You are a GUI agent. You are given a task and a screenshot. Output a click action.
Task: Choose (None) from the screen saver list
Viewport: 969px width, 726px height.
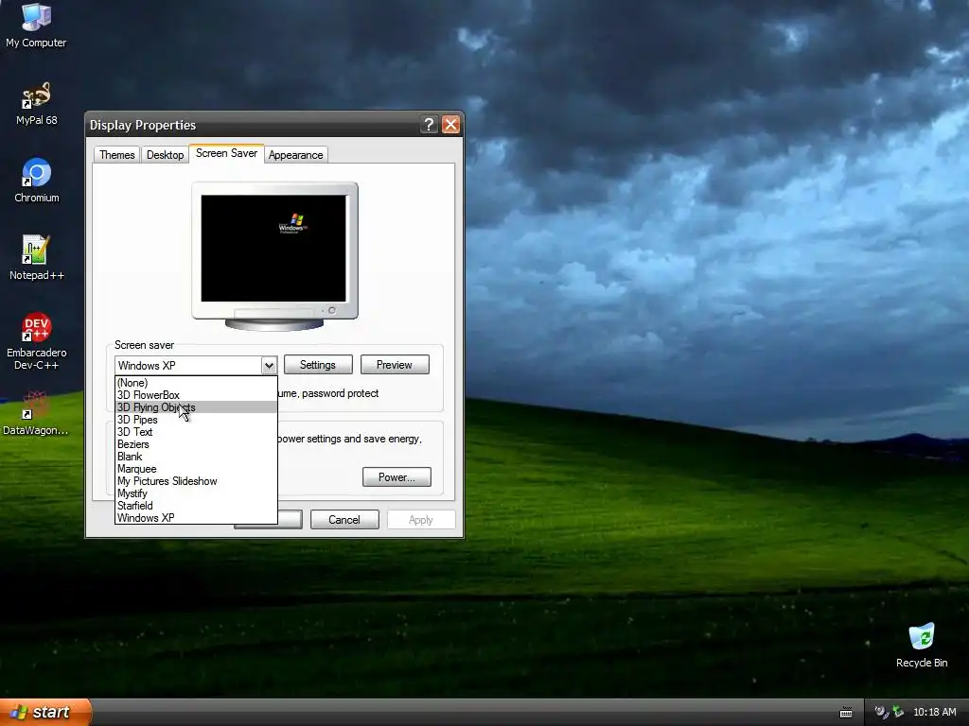click(x=196, y=383)
